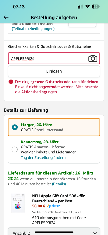Viewport: 108px width, 235px height.
Task: Tap the Einlösen button
Action: [x=54, y=71]
